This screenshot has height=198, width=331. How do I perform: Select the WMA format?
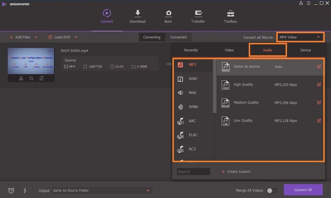point(193,107)
